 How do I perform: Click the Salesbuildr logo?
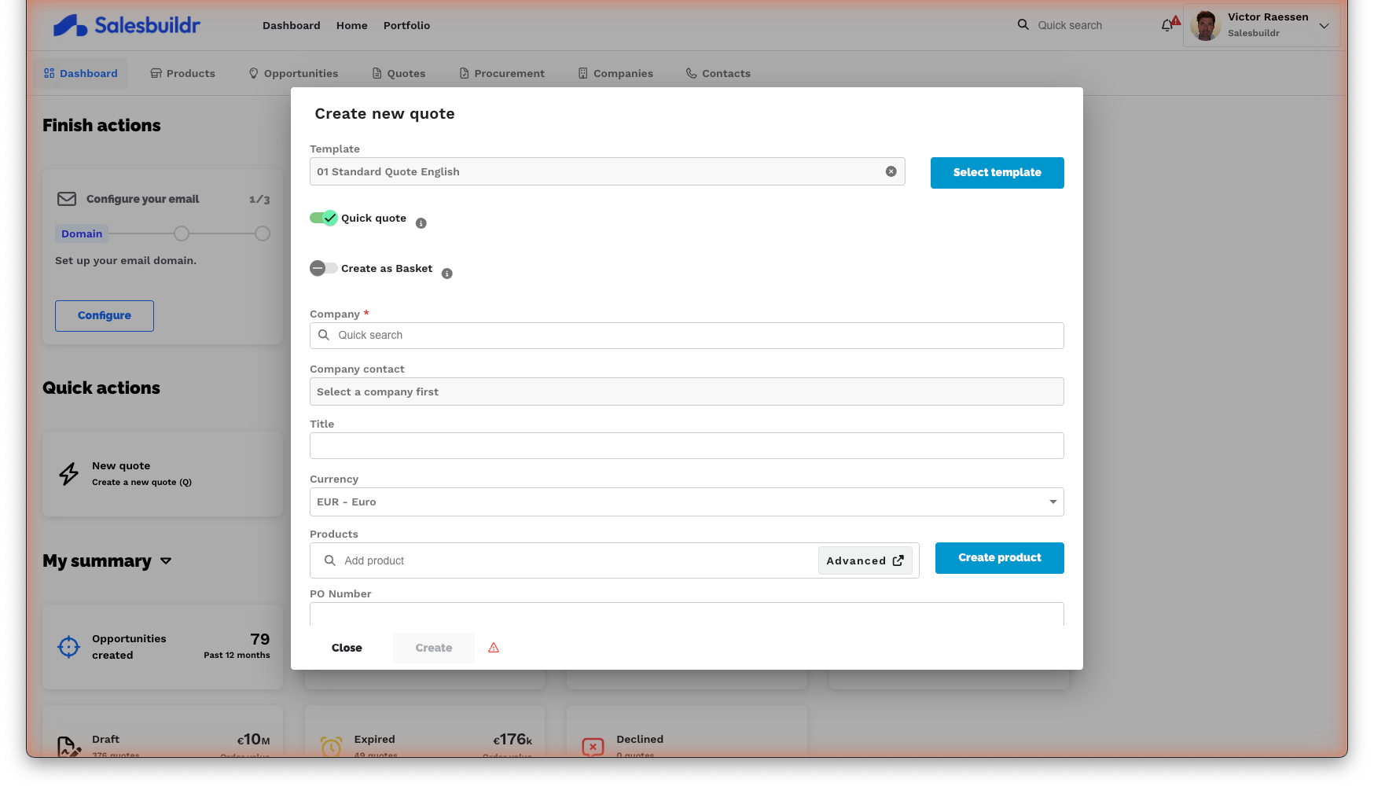(x=127, y=25)
